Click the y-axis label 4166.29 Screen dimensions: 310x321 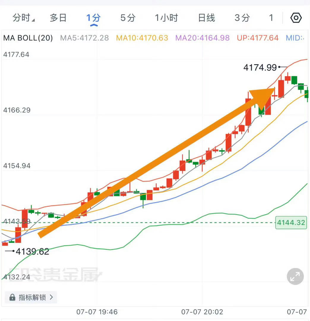[17, 110]
